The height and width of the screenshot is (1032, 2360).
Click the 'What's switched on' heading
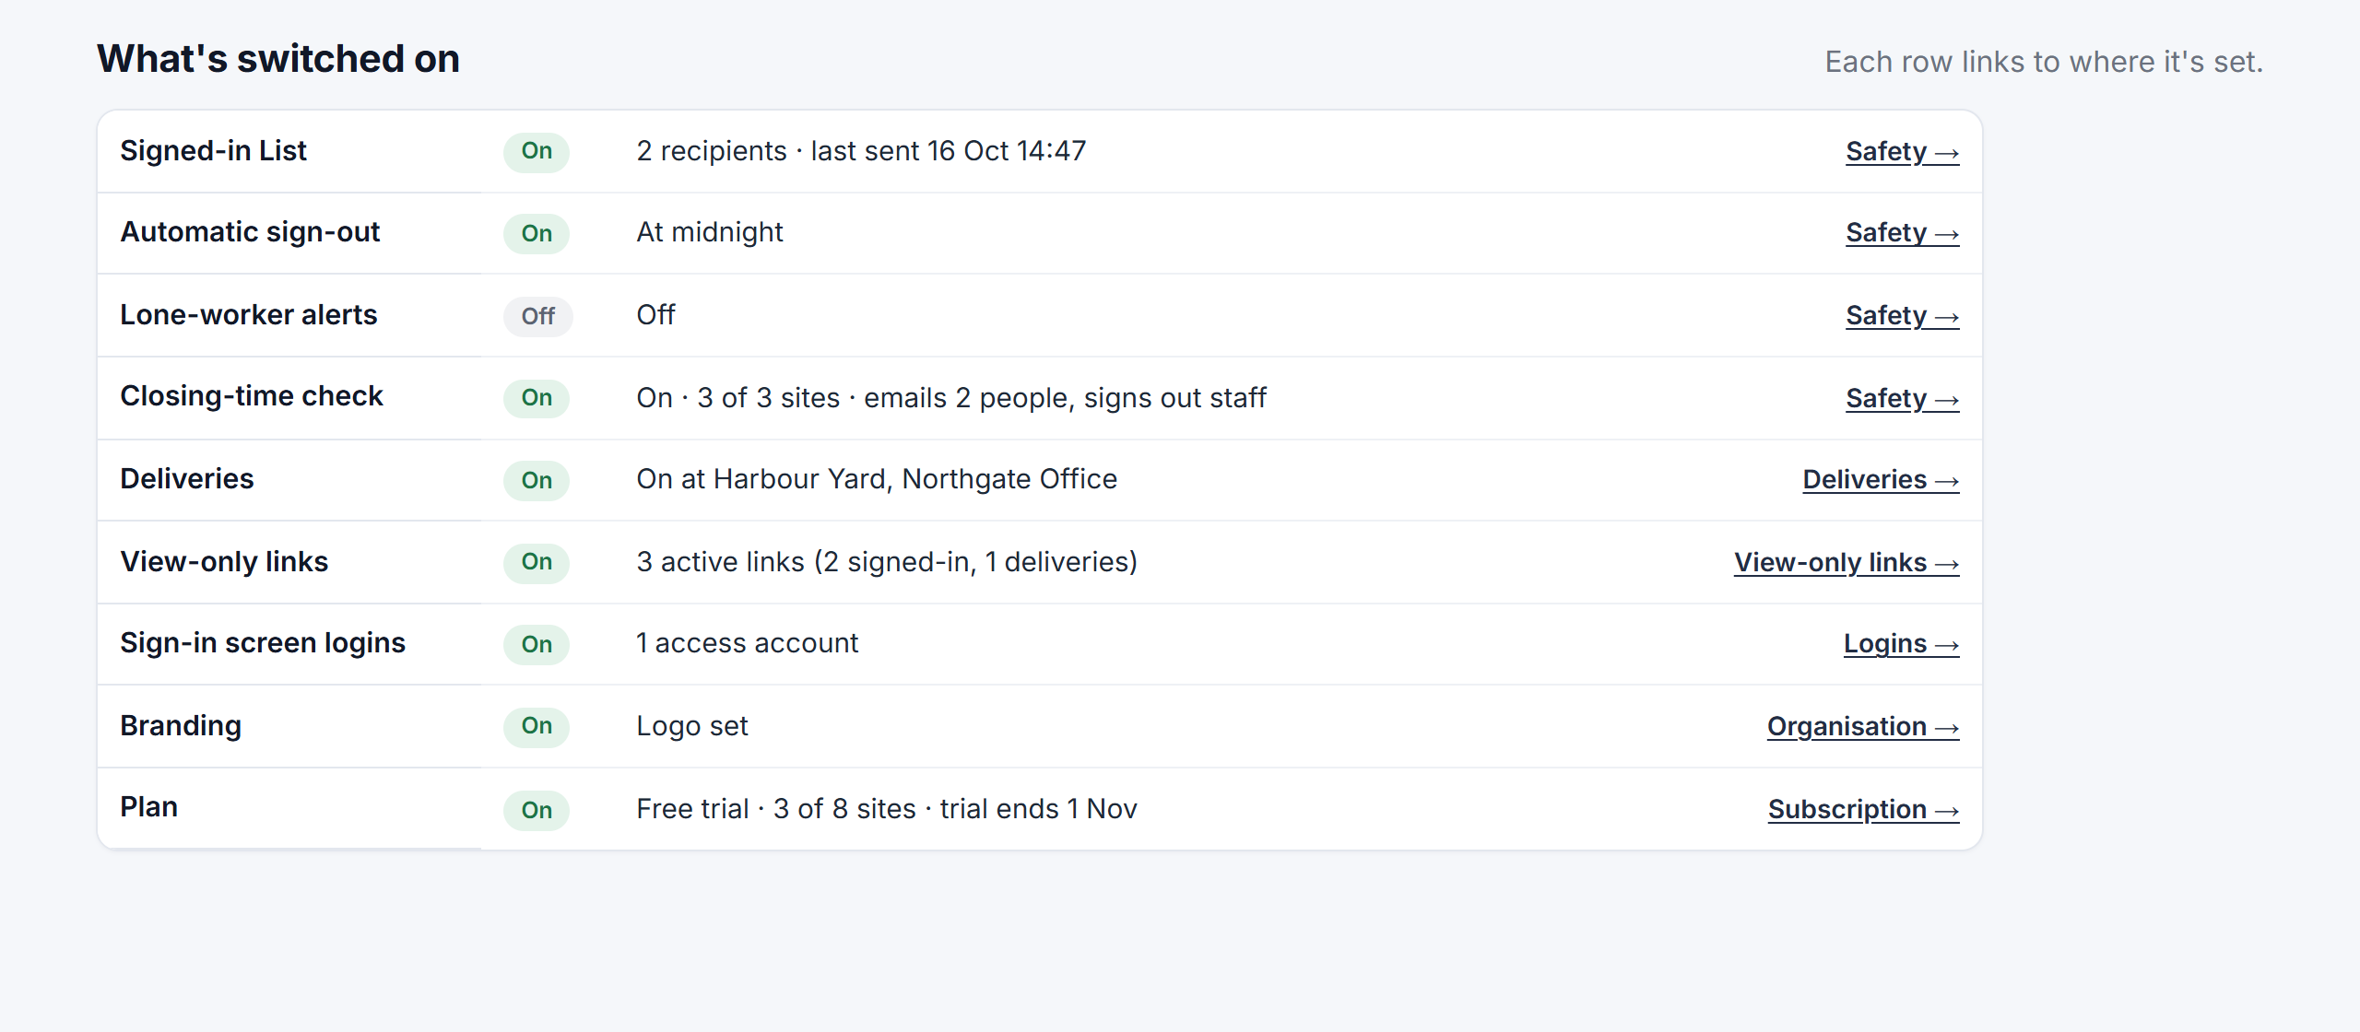(x=278, y=59)
